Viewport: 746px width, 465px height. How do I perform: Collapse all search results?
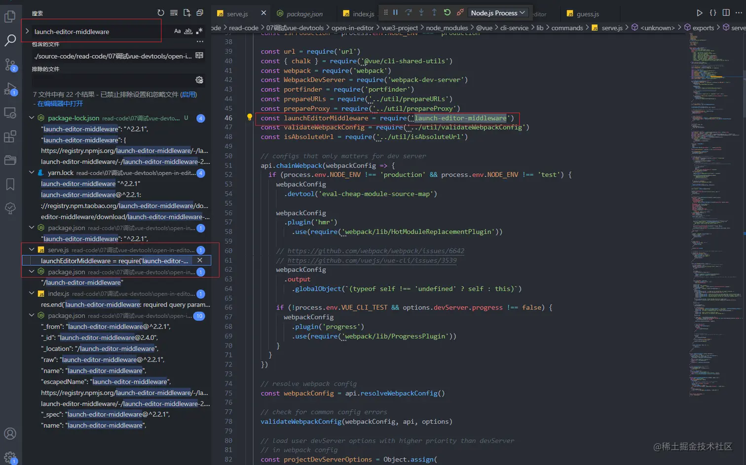pos(200,13)
